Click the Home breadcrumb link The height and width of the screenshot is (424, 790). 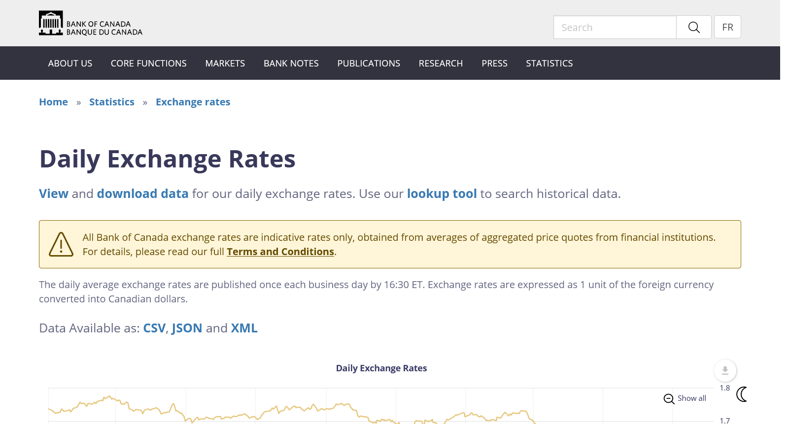pyautogui.click(x=53, y=102)
